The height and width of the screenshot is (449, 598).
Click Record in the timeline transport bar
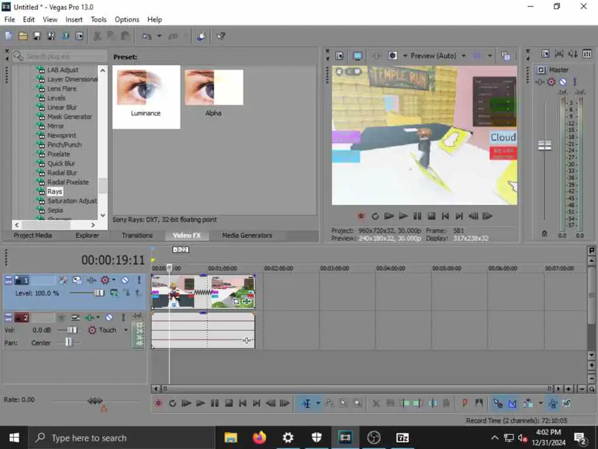pyautogui.click(x=159, y=403)
